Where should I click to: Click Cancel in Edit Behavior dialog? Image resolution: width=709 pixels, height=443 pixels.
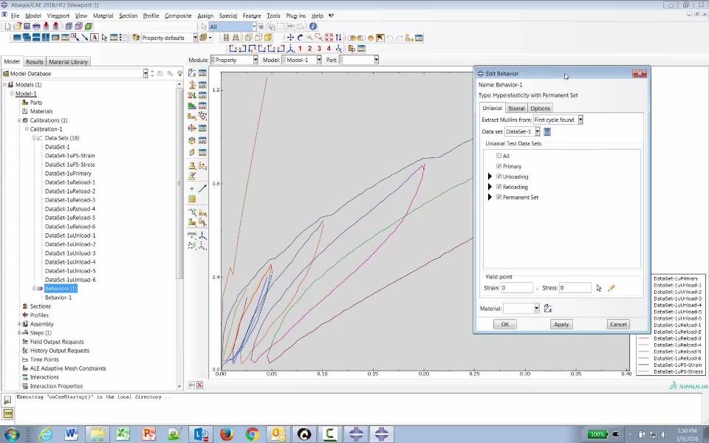click(618, 324)
